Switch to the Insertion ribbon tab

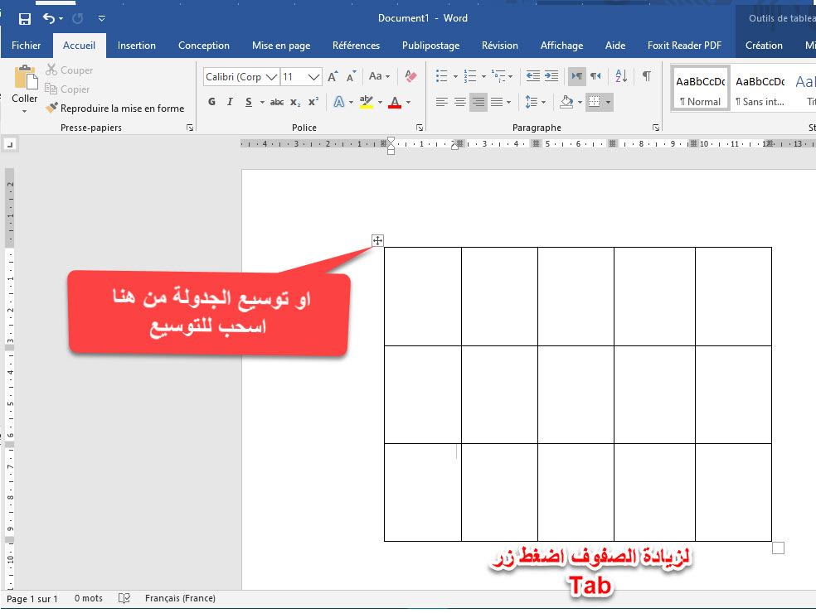[x=137, y=46]
